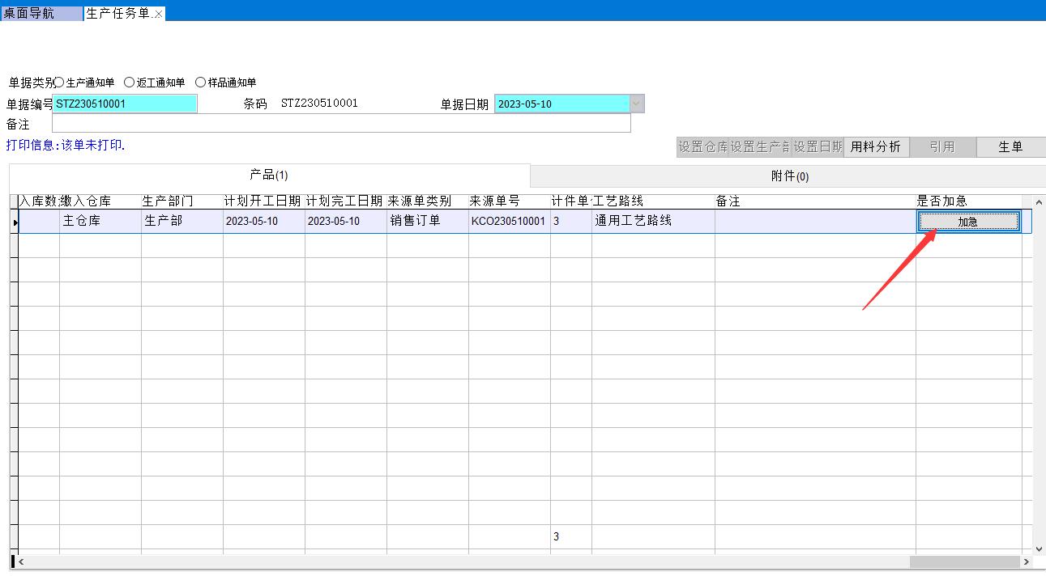
Task: Click the 加急 button in row
Action: (x=968, y=222)
